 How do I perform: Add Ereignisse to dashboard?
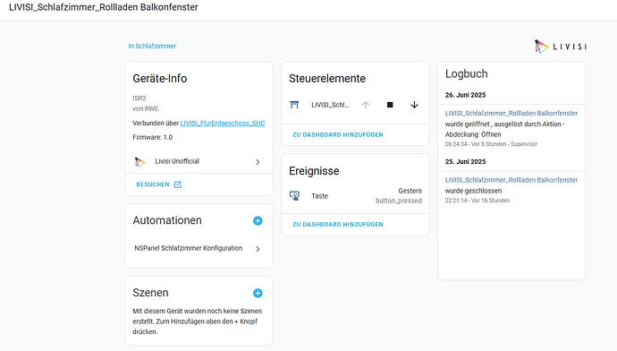click(338, 224)
